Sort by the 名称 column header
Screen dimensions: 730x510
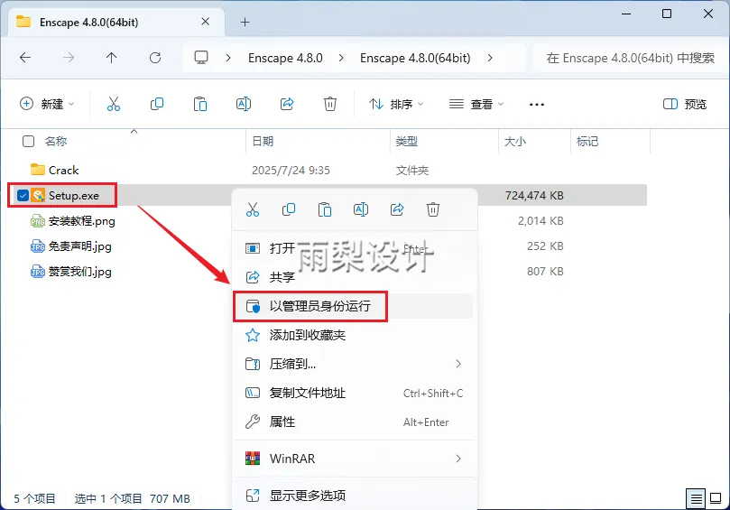[56, 141]
